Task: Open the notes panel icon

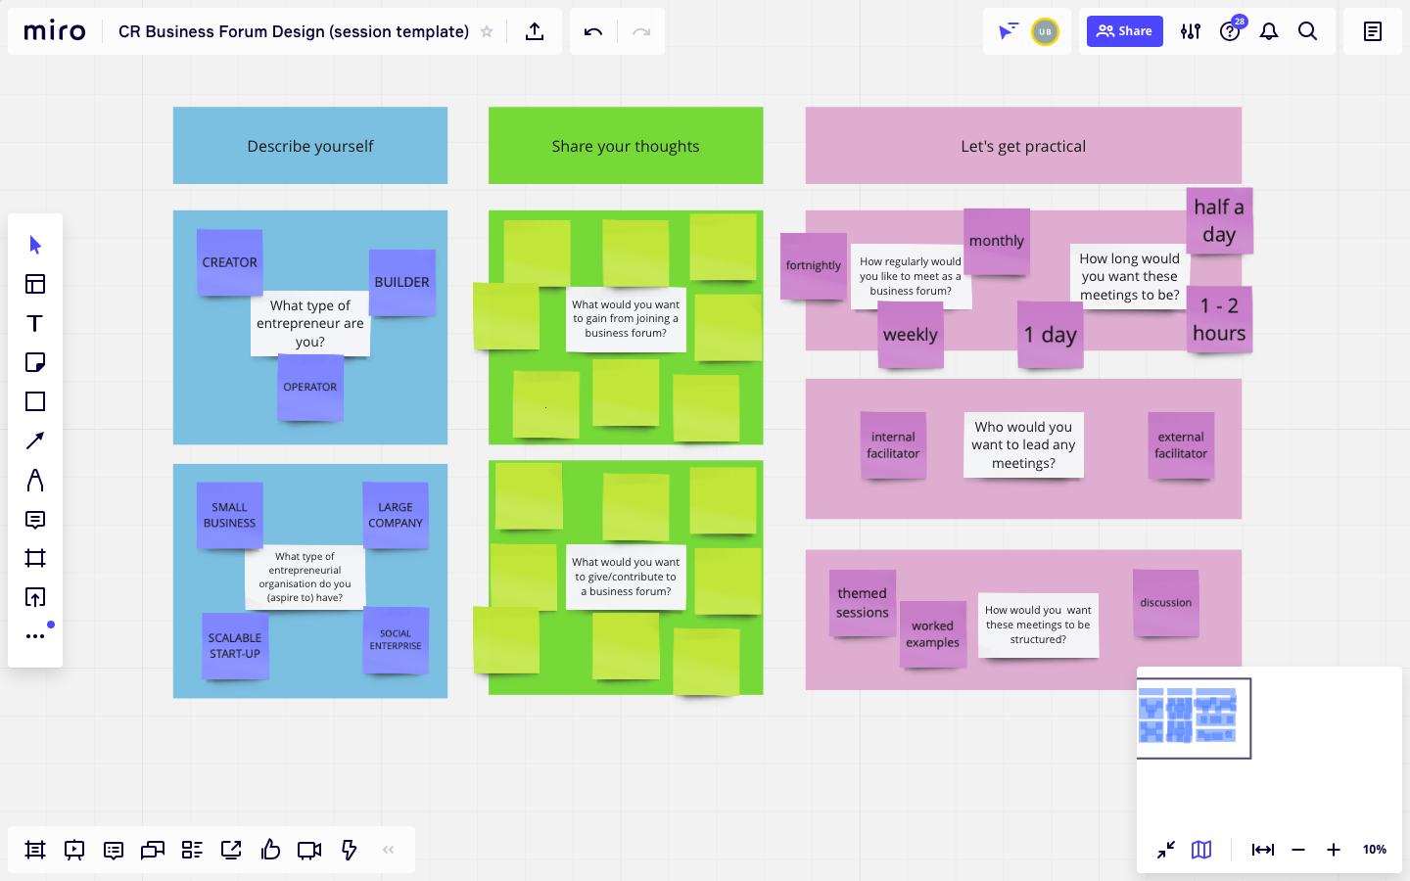Action: pyautogui.click(x=1373, y=31)
